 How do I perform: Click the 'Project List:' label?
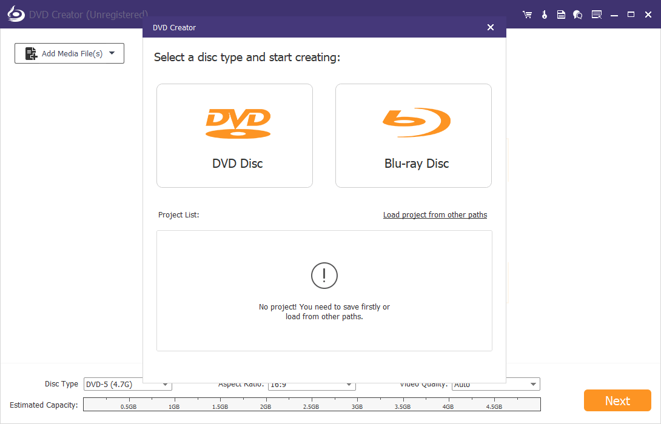(x=179, y=215)
